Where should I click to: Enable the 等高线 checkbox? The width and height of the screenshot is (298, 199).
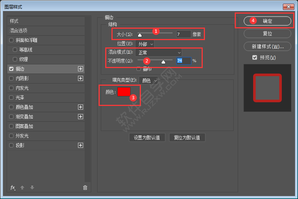coord(15,50)
